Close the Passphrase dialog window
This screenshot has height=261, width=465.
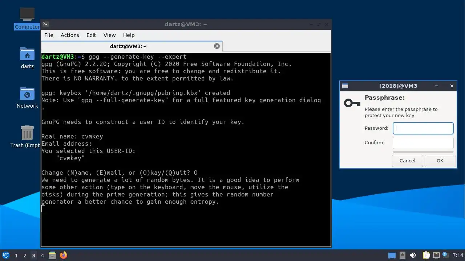[452, 86]
